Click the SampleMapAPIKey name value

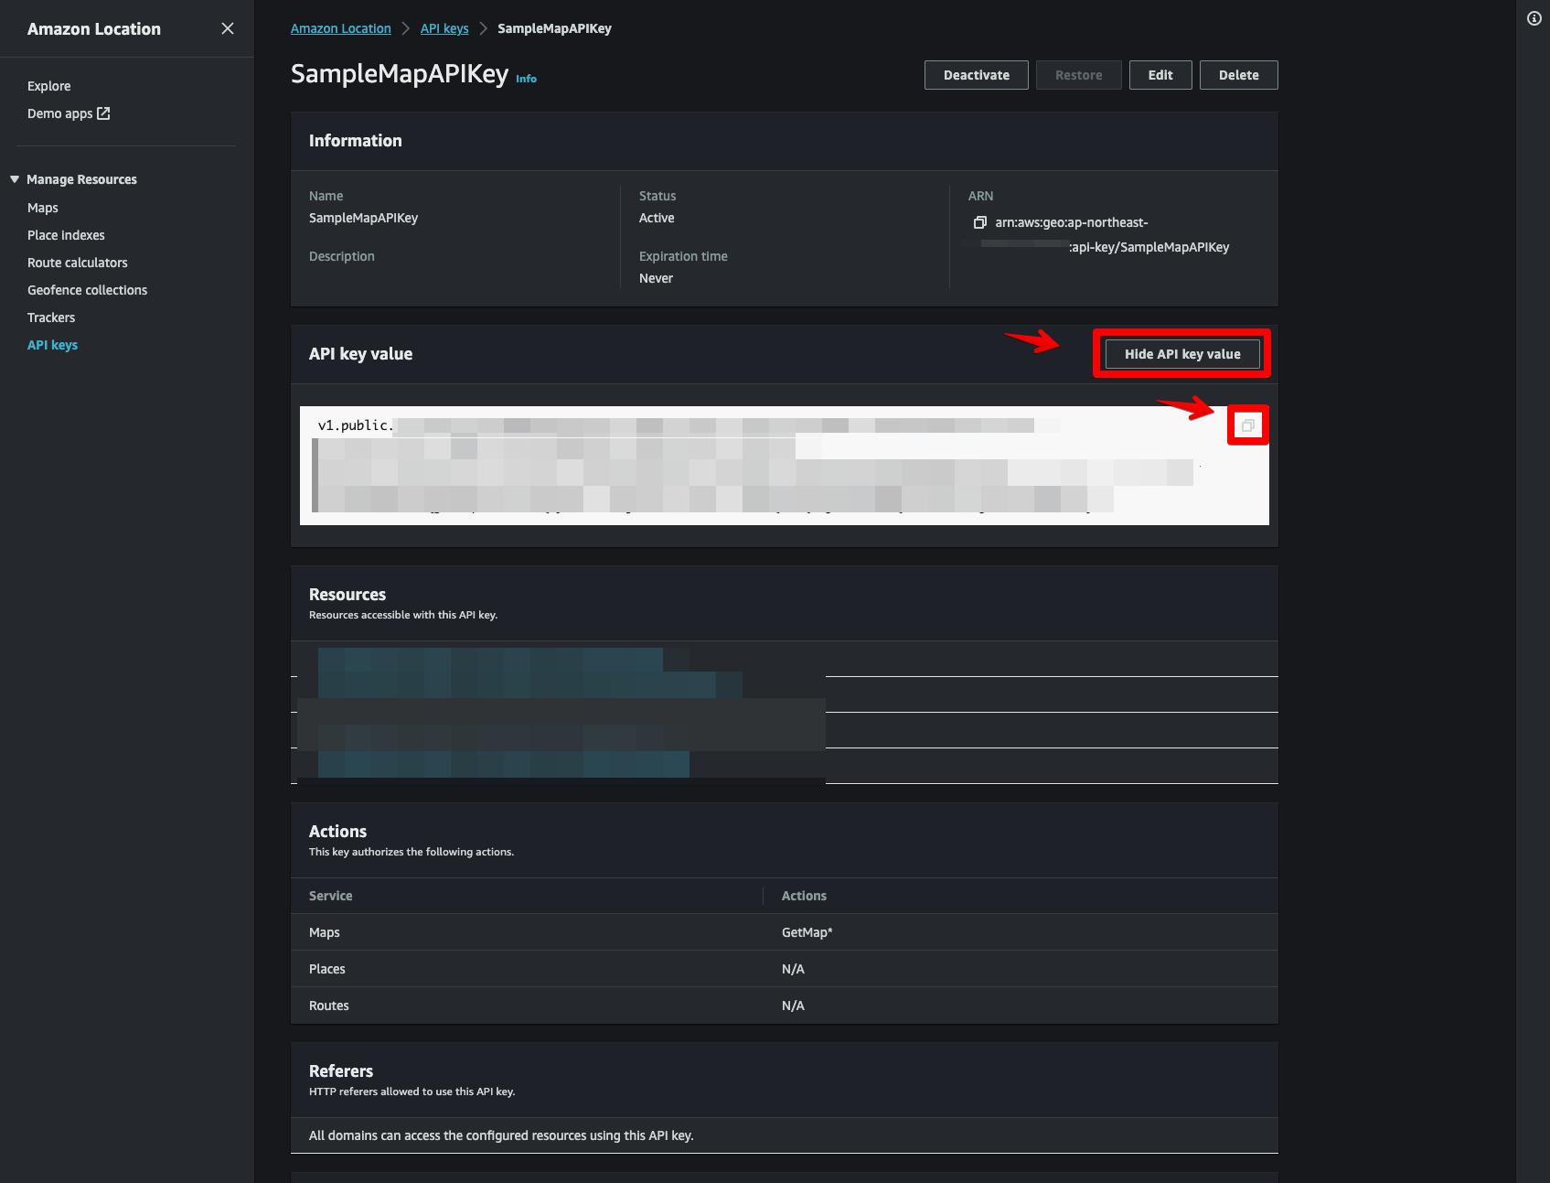point(363,218)
